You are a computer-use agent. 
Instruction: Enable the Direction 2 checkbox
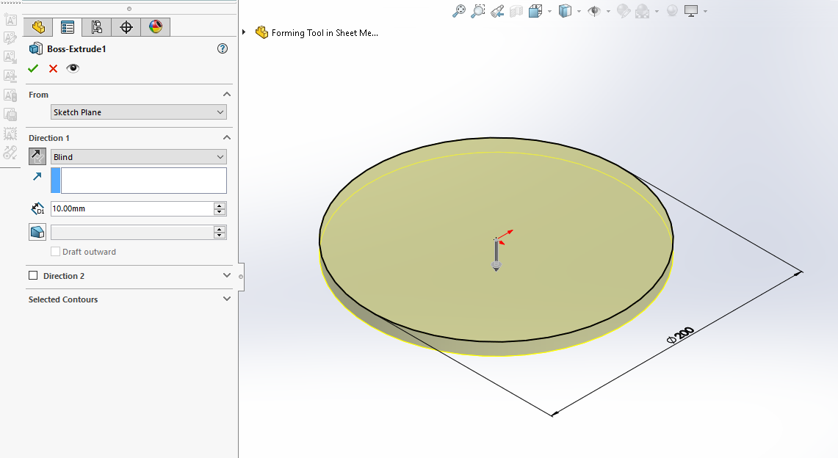pos(33,276)
